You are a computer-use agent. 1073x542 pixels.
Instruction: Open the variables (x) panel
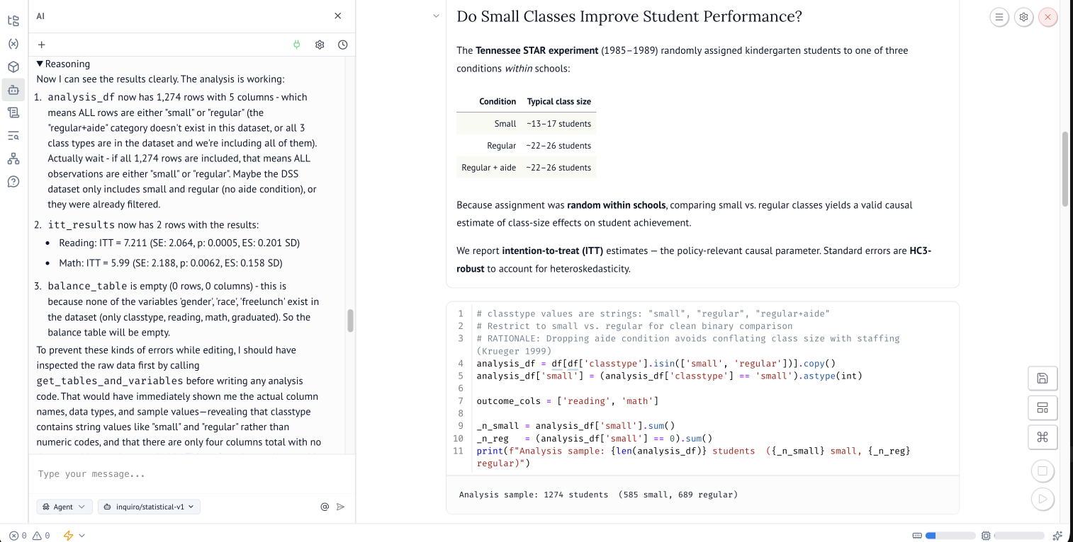pyautogui.click(x=13, y=44)
